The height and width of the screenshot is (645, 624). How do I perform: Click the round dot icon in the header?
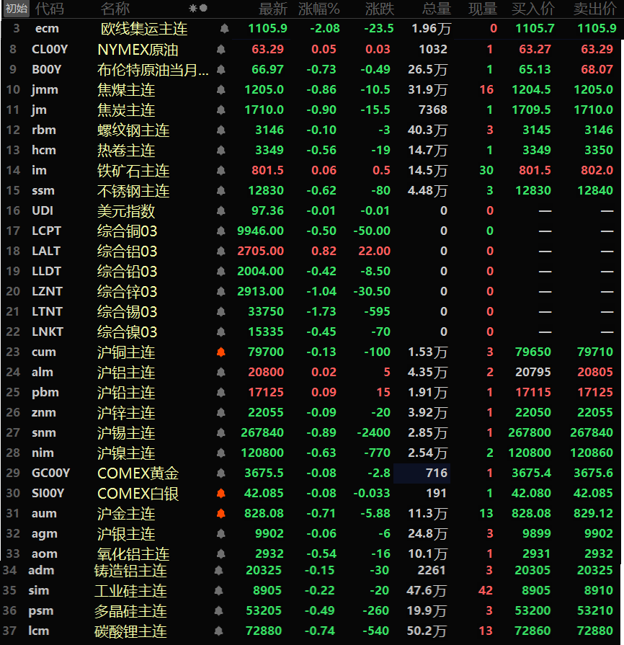click(203, 9)
